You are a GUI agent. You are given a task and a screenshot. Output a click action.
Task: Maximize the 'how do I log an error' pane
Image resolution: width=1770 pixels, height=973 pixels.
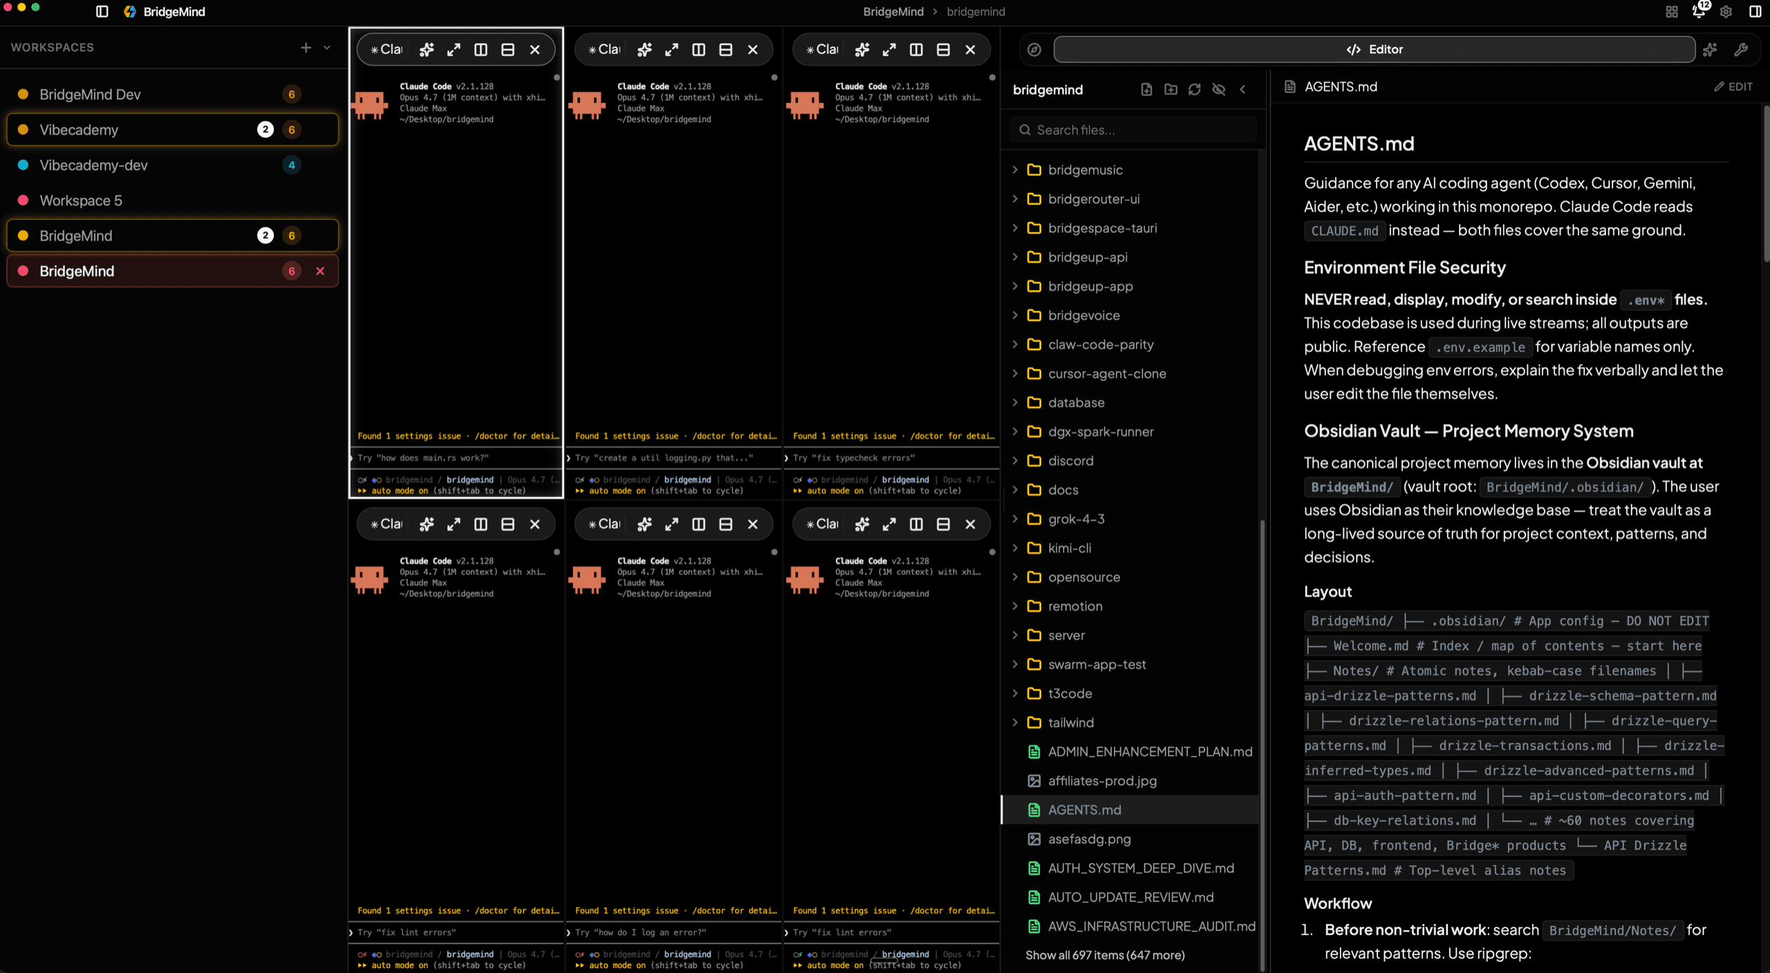pos(671,524)
